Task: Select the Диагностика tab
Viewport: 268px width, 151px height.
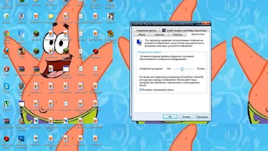Action: (198, 34)
